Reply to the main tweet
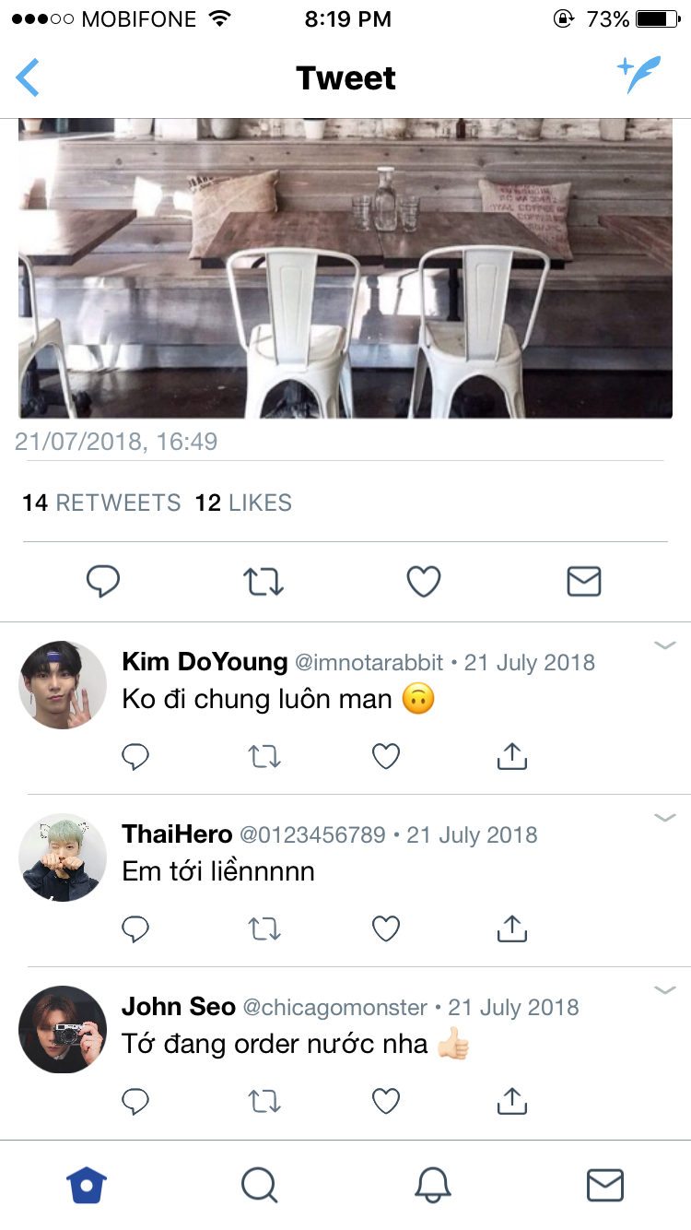 coord(103,582)
